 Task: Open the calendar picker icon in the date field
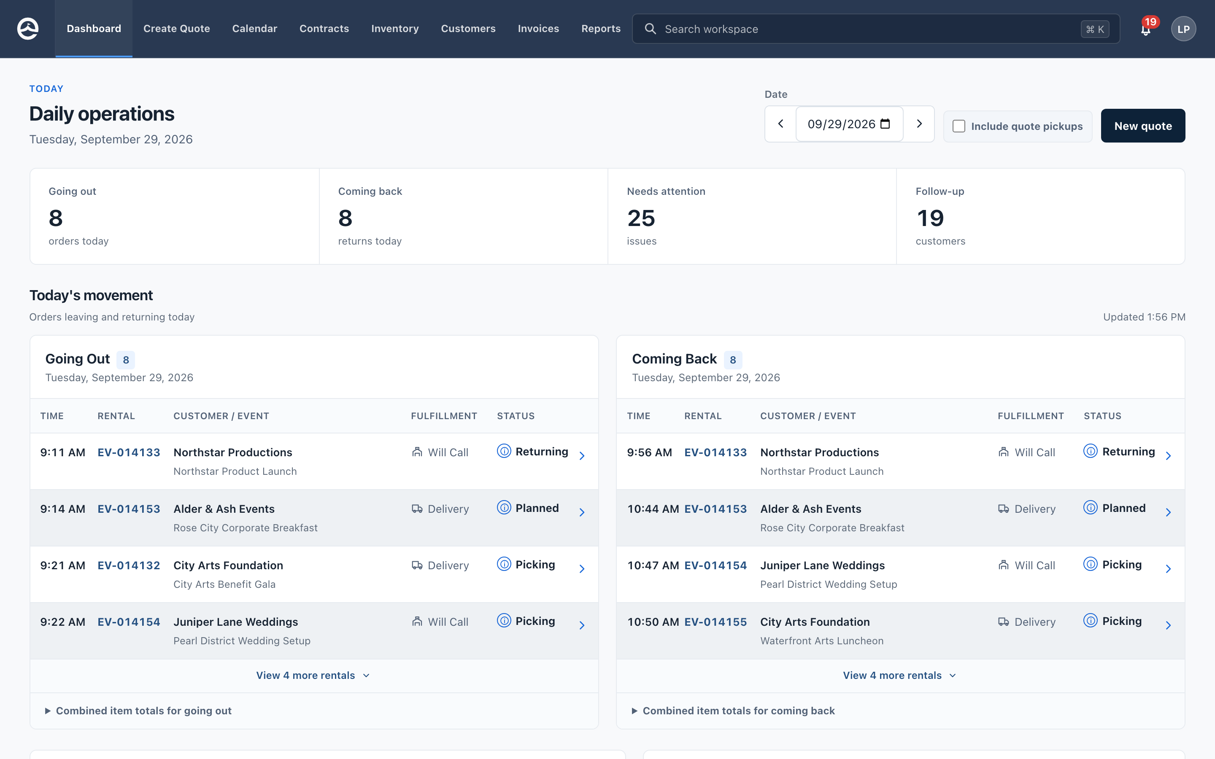click(x=885, y=124)
